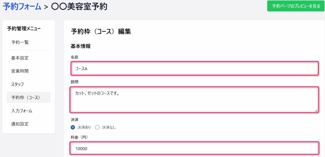Select 営業時間 menu item

(20, 71)
